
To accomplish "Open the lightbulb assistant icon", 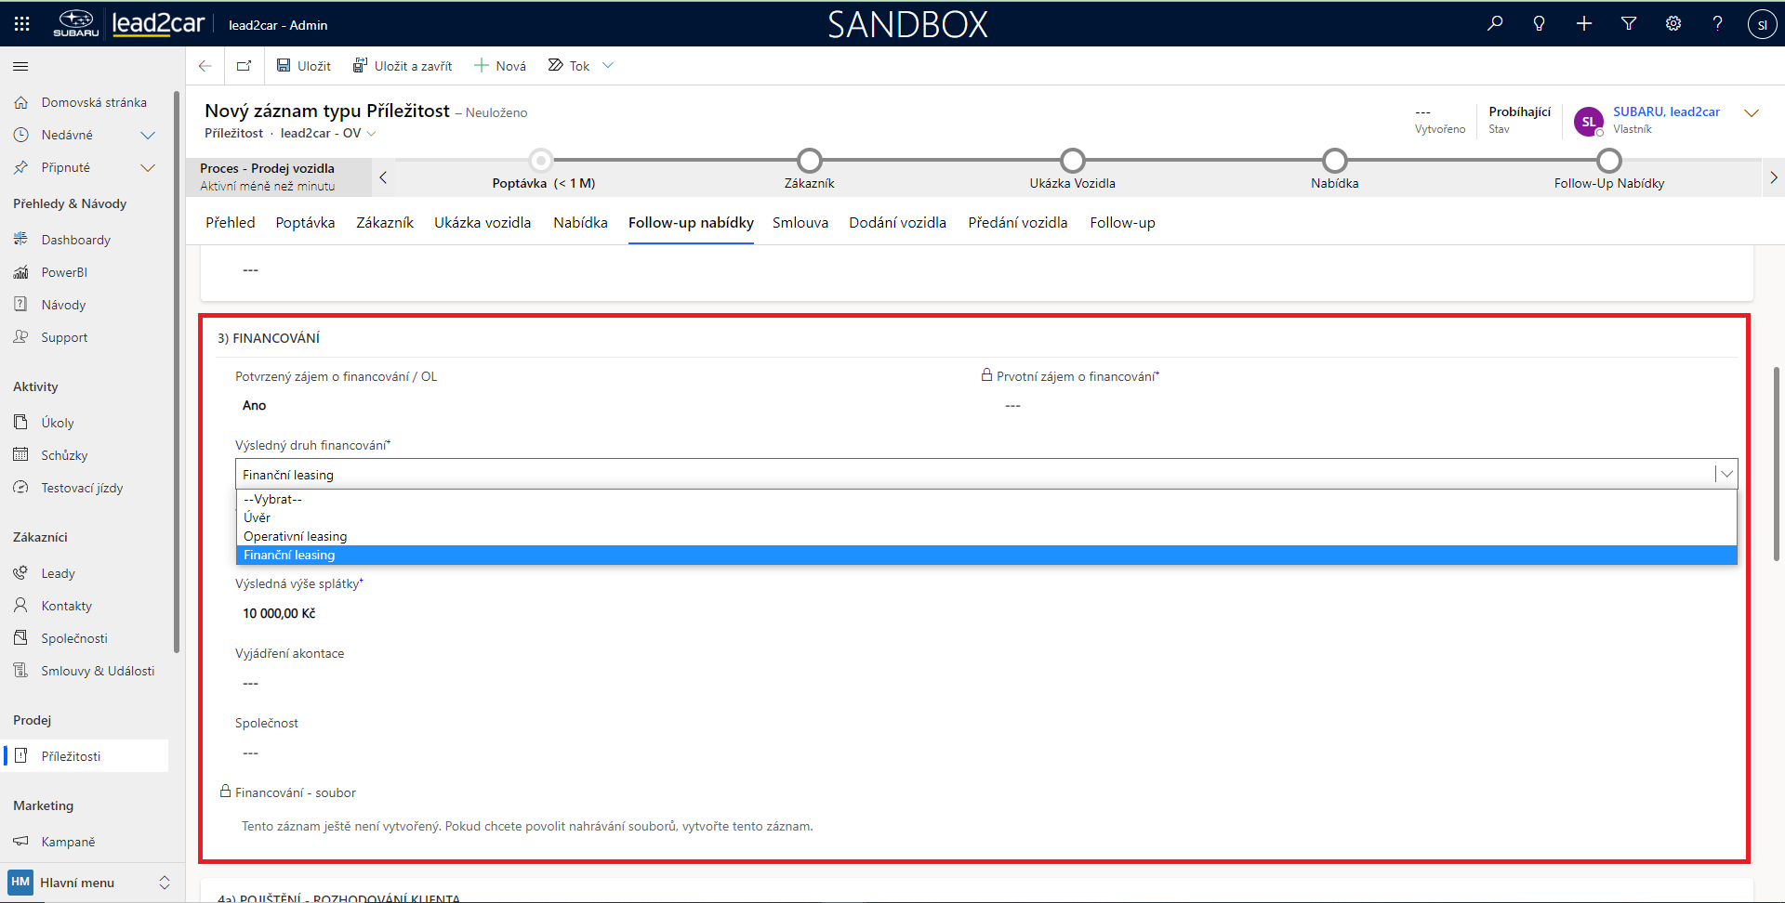I will tap(1540, 24).
